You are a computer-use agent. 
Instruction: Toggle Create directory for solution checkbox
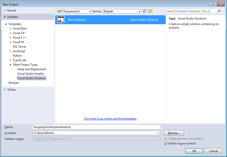[x=166, y=139]
